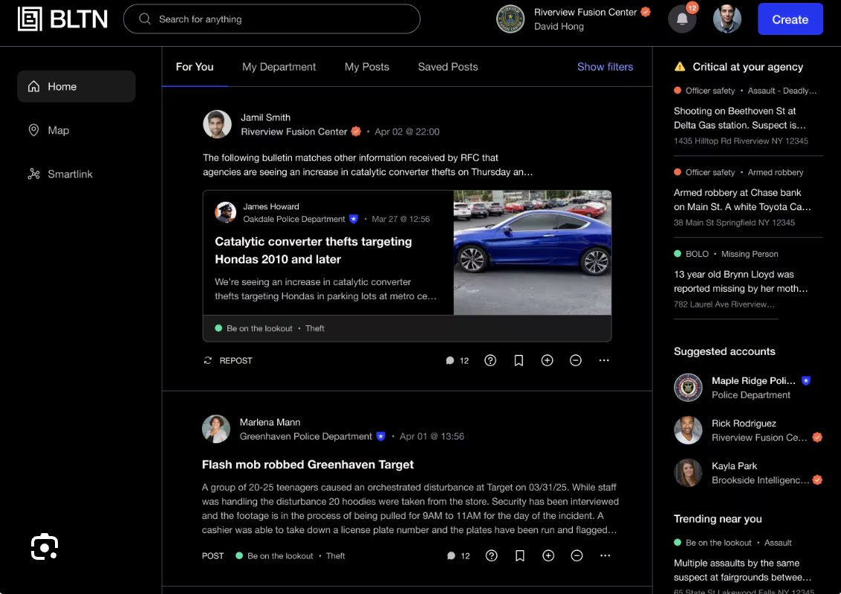The height and width of the screenshot is (594, 841).
Task: Bookmark Jamil Smith's repost
Action: tap(519, 360)
